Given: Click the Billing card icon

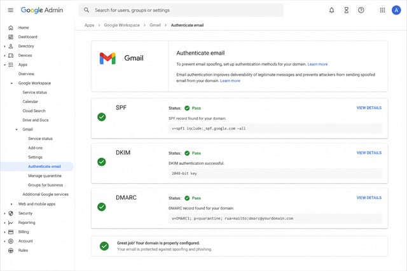Looking at the screenshot, I should point(11,232).
